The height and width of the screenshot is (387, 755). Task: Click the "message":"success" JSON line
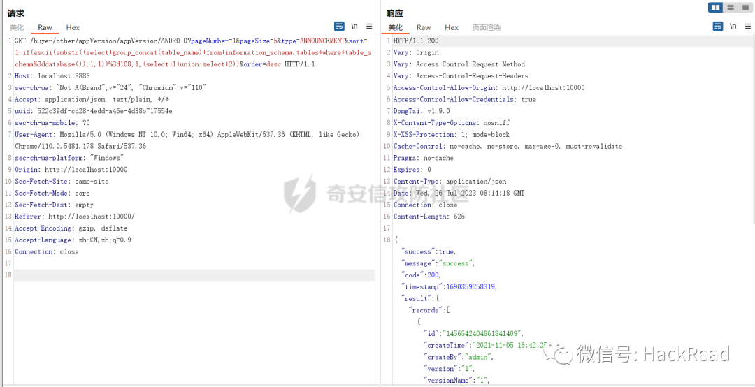[438, 263]
